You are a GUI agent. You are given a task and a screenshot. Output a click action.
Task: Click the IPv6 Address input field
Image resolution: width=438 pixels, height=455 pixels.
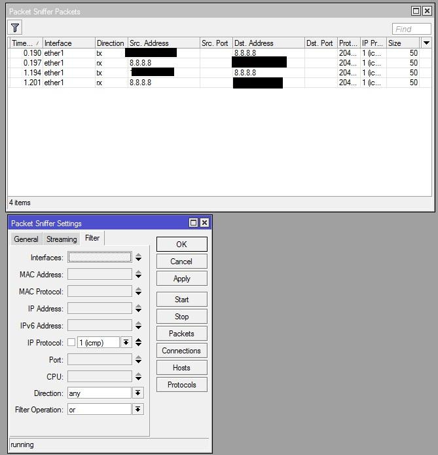click(x=100, y=326)
